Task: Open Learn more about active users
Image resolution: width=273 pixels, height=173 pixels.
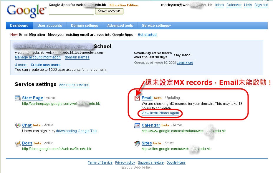Action: point(185,63)
